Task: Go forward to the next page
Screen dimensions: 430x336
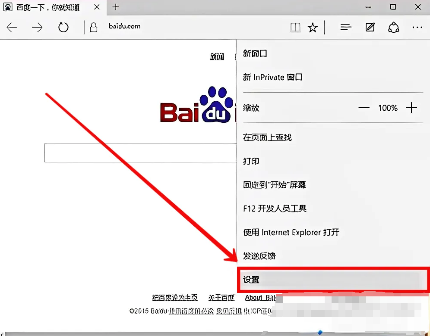Action: pos(37,28)
